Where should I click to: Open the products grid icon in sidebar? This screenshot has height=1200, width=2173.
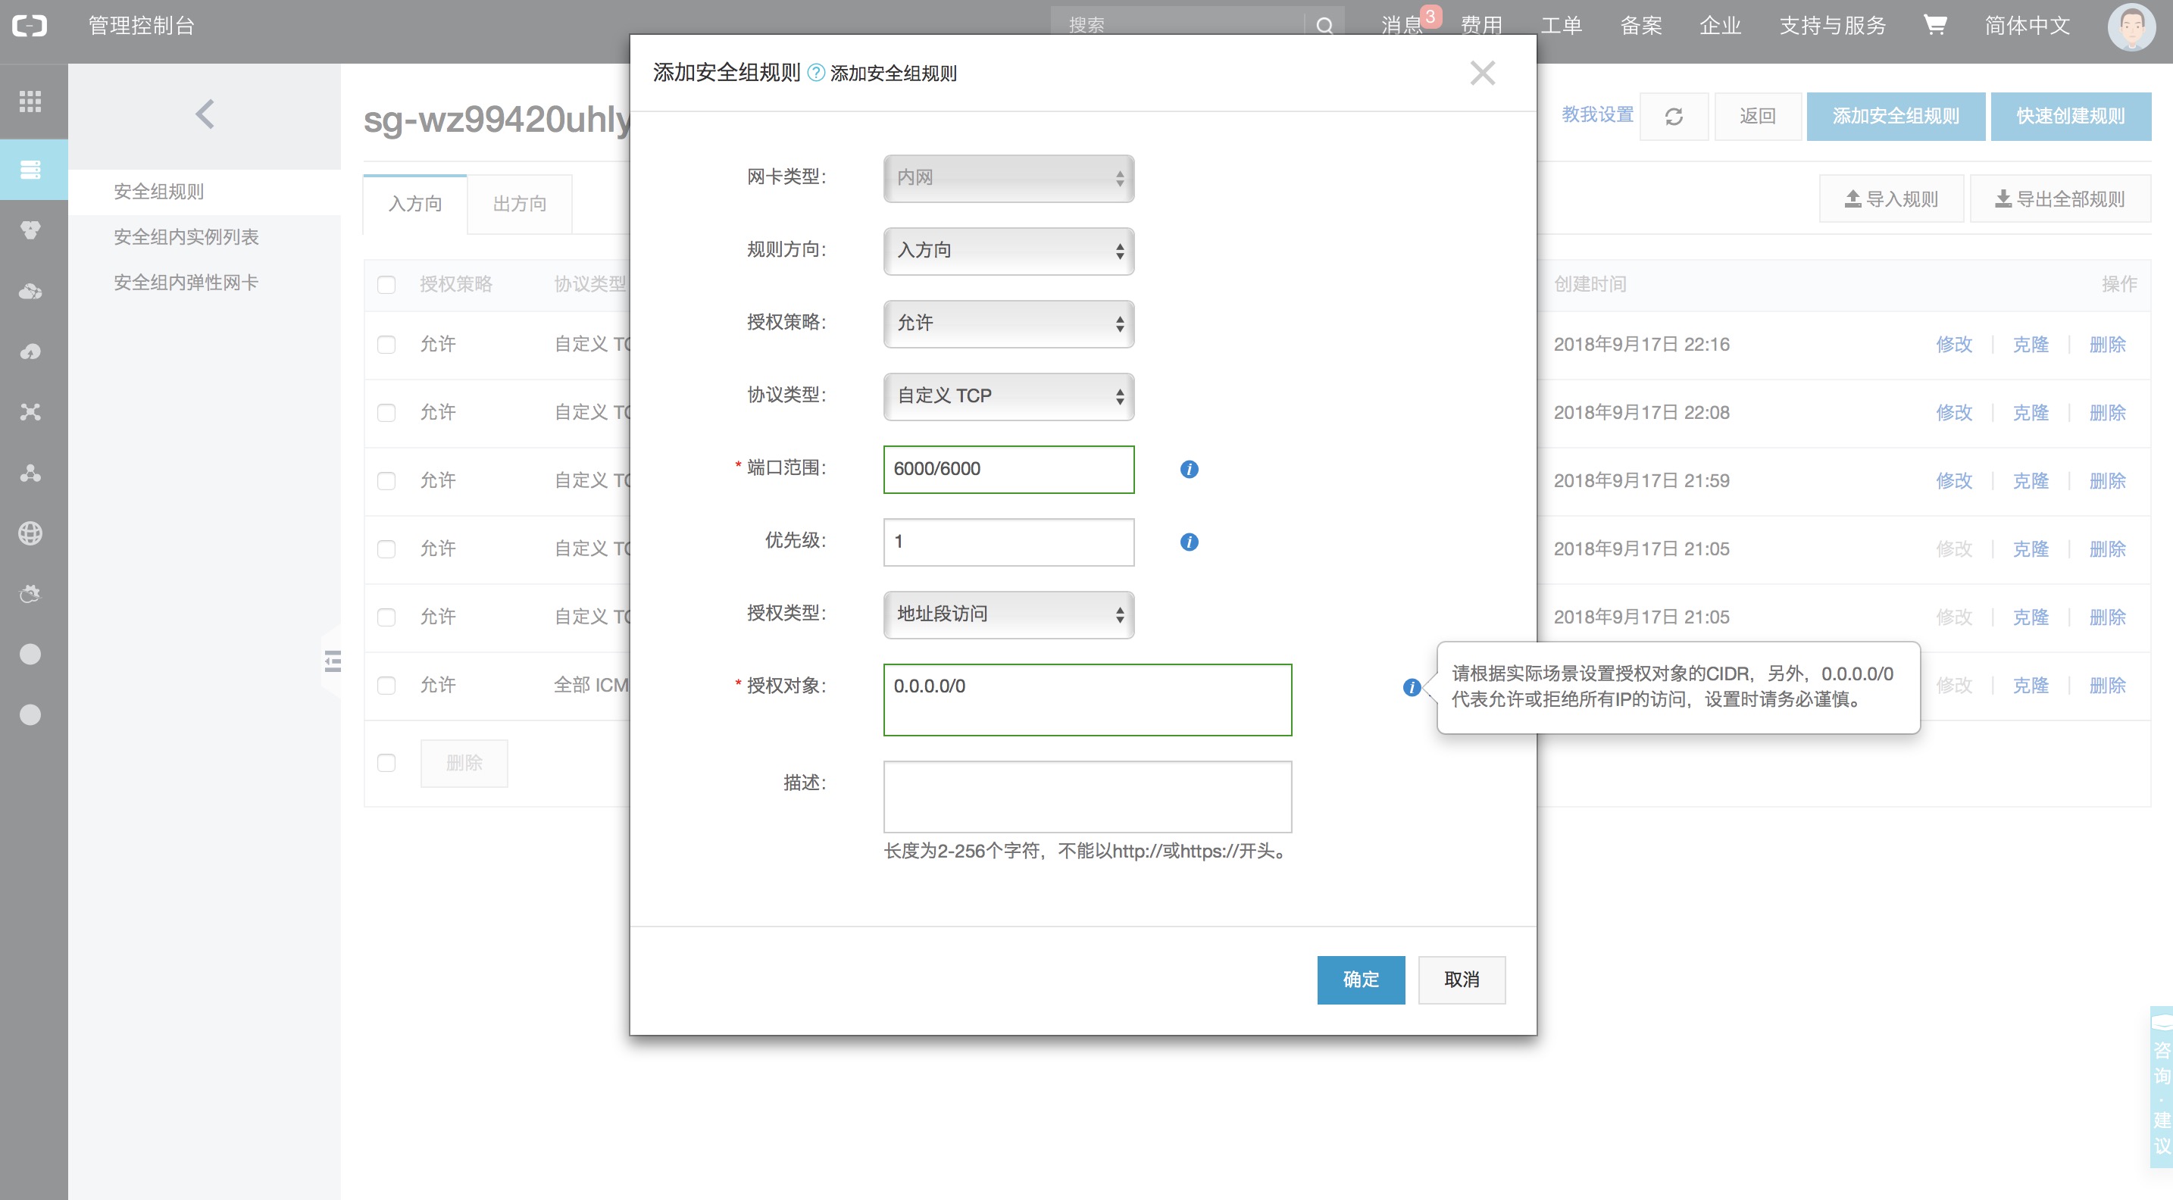click(x=30, y=102)
